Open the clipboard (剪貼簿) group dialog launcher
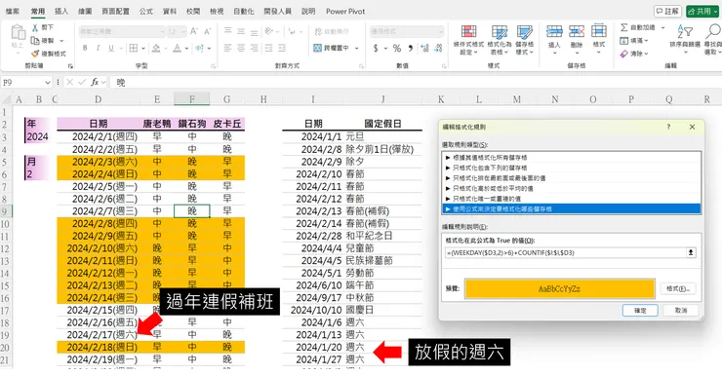The height and width of the screenshot is (375, 722). click(70, 66)
